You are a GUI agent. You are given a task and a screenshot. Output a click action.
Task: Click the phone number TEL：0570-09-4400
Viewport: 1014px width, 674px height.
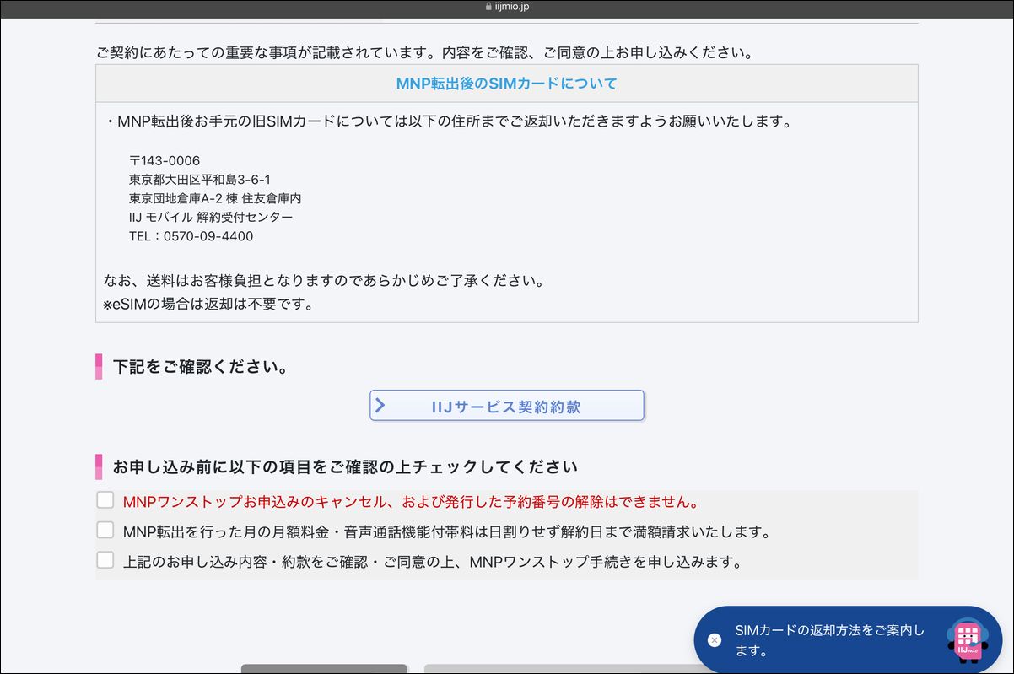pos(191,236)
